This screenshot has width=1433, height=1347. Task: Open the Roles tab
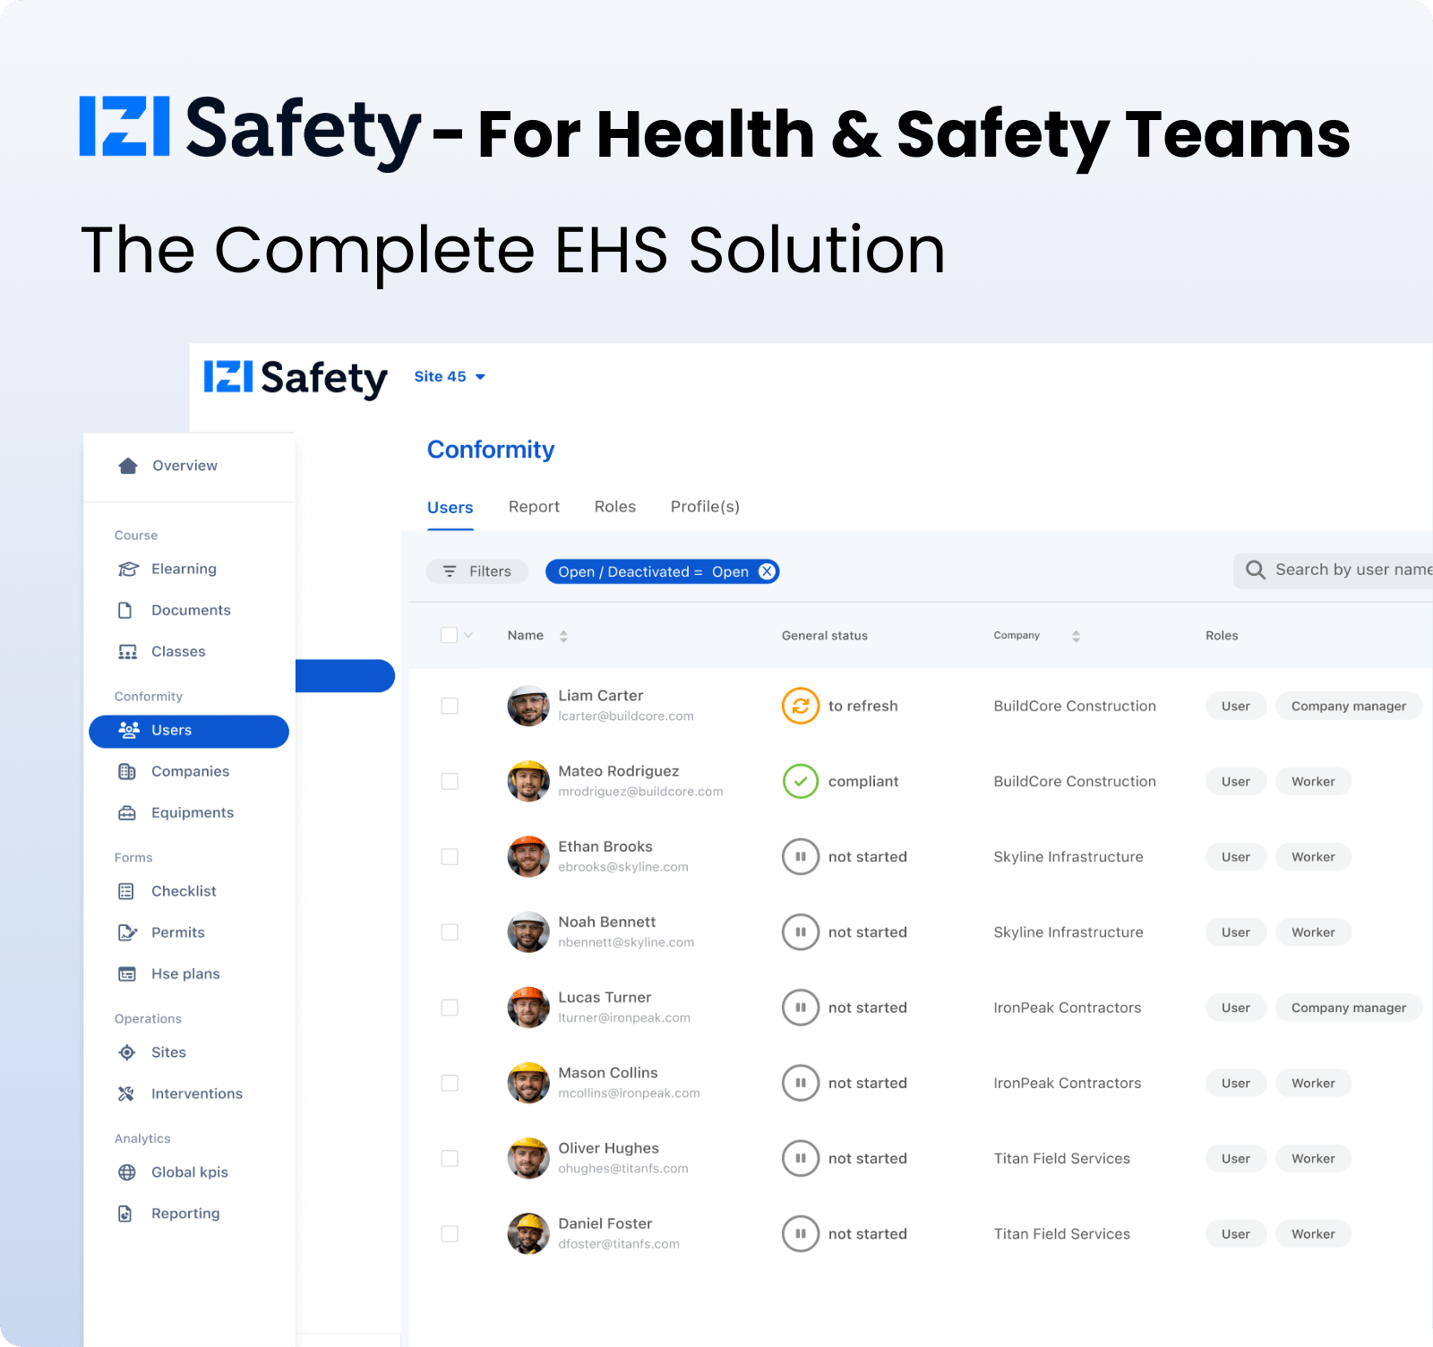point(614,507)
